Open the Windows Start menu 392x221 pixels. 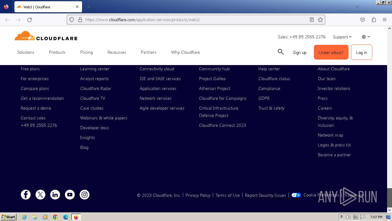8,217
